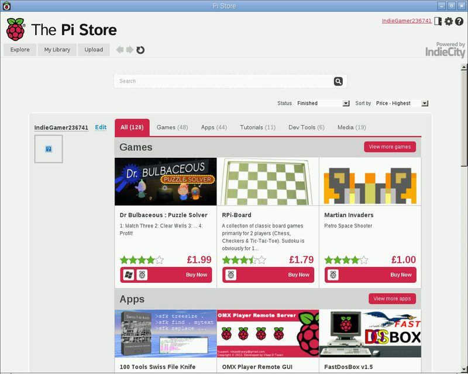Open My Library

coord(57,50)
